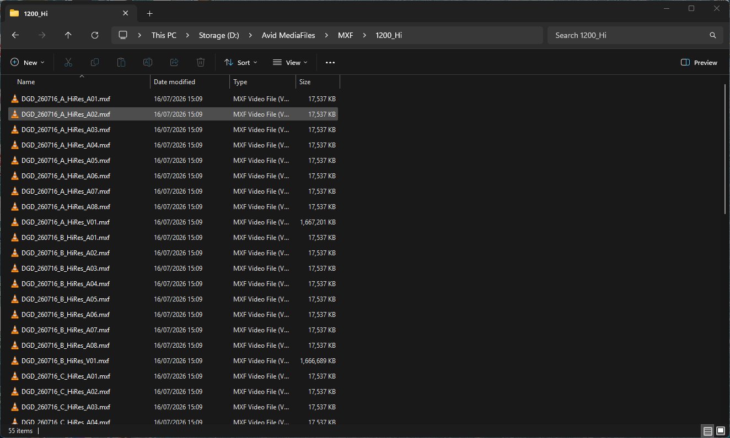This screenshot has height=438, width=730.
Task: Click VLC icon of DGD_260716_A_HiRes_V01.mxf
Action: [x=15, y=222]
